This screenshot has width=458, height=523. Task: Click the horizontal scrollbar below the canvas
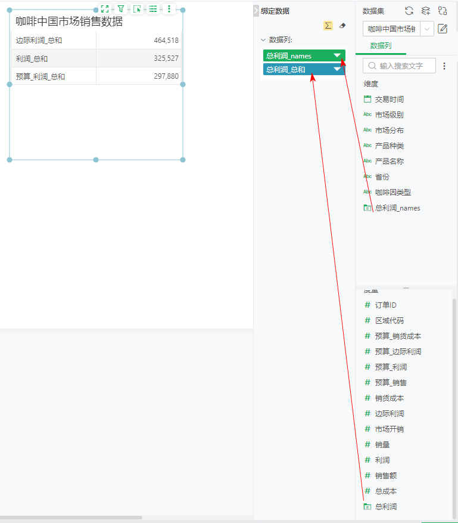tap(71, 518)
